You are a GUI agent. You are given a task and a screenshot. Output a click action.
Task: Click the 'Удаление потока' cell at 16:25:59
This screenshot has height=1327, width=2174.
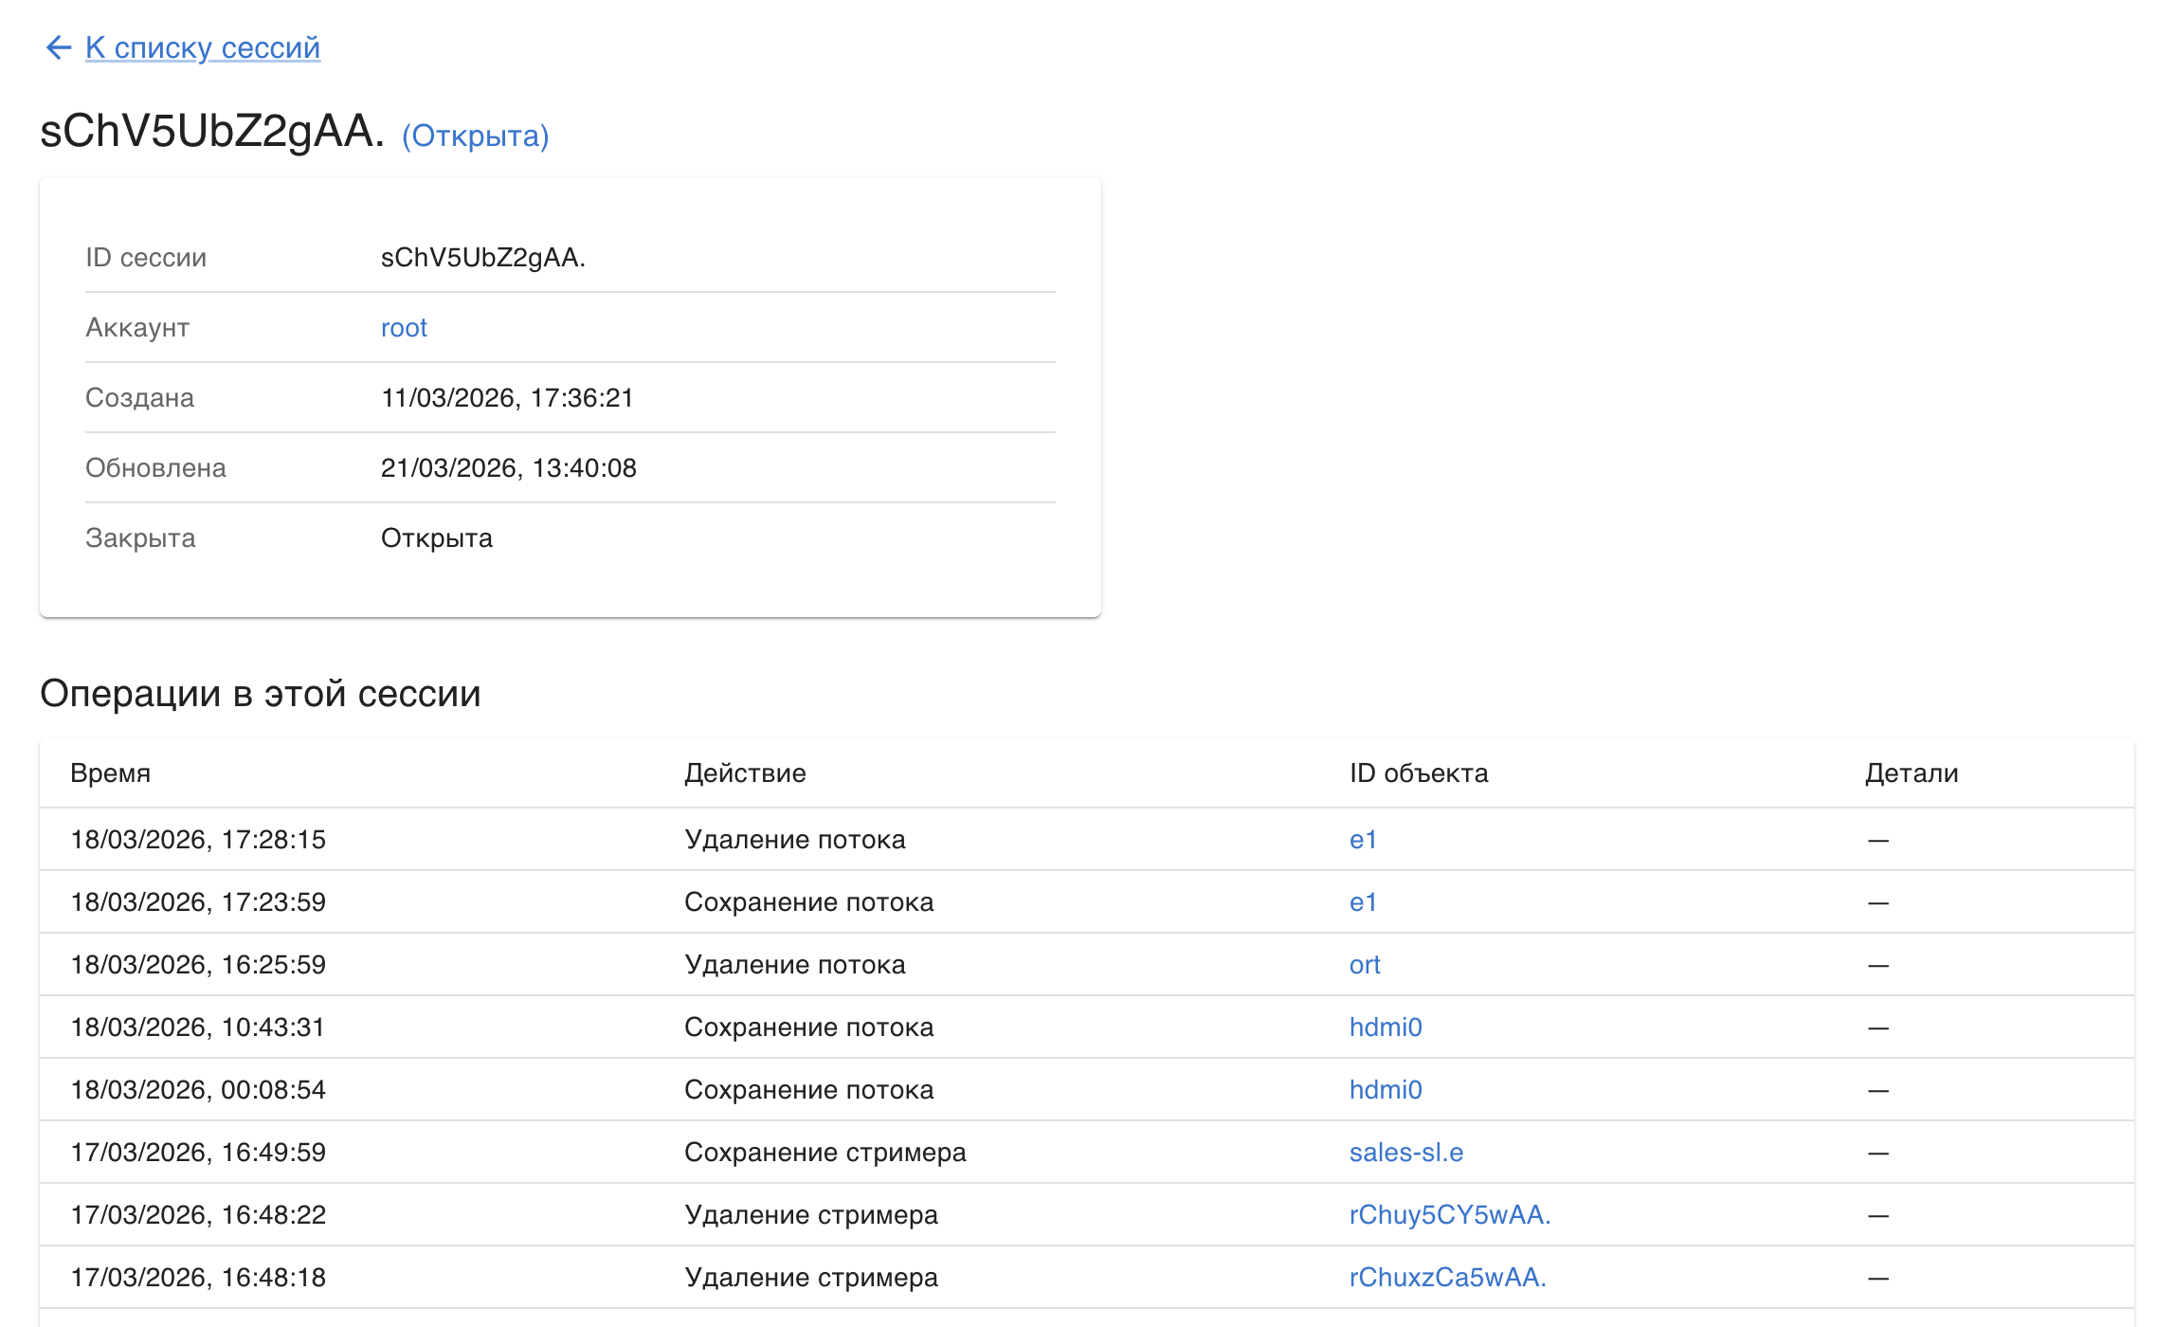(x=794, y=965)
